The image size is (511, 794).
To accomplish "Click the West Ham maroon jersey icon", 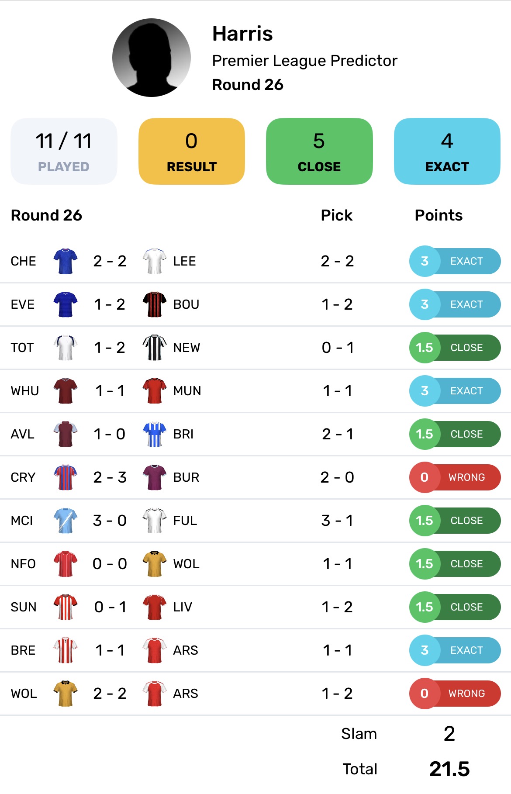I will pos(66,391).
